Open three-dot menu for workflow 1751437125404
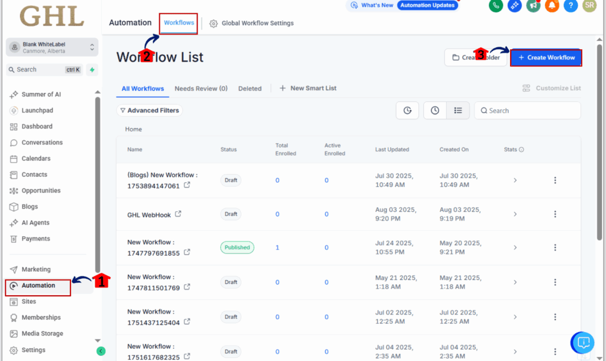 555,317
